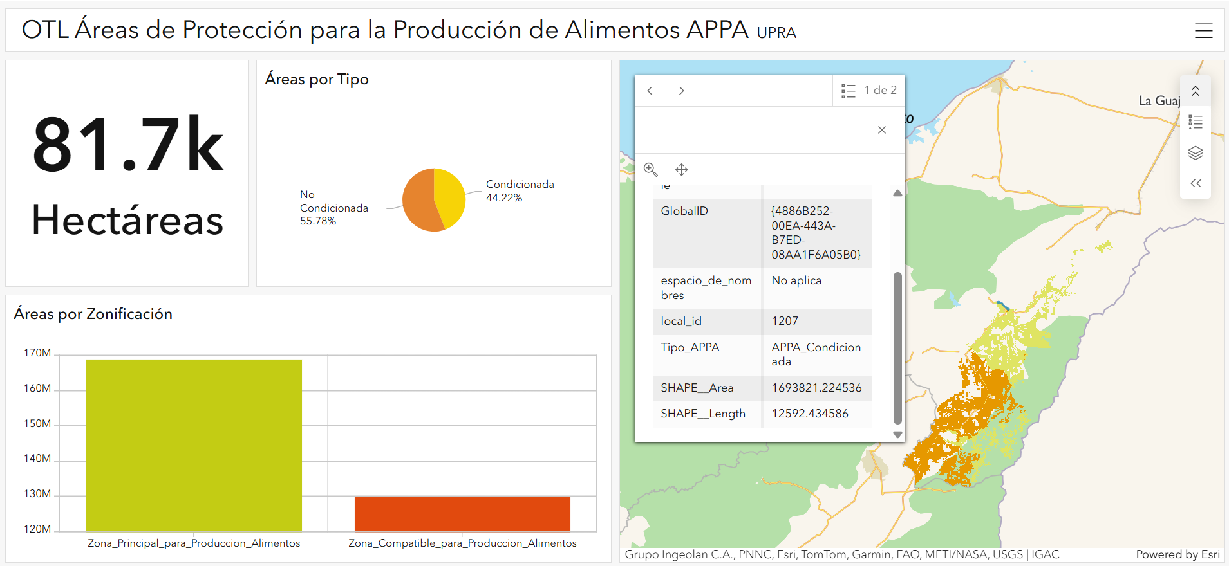This screenshot has width=1229, height=566.
Task: Click the Zona_Compatible orange-red bar
Action: (x=462, y=513)
